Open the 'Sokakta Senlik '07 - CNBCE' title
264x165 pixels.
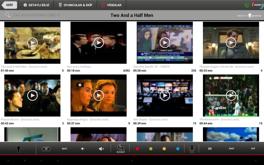[x=151, y=67]
